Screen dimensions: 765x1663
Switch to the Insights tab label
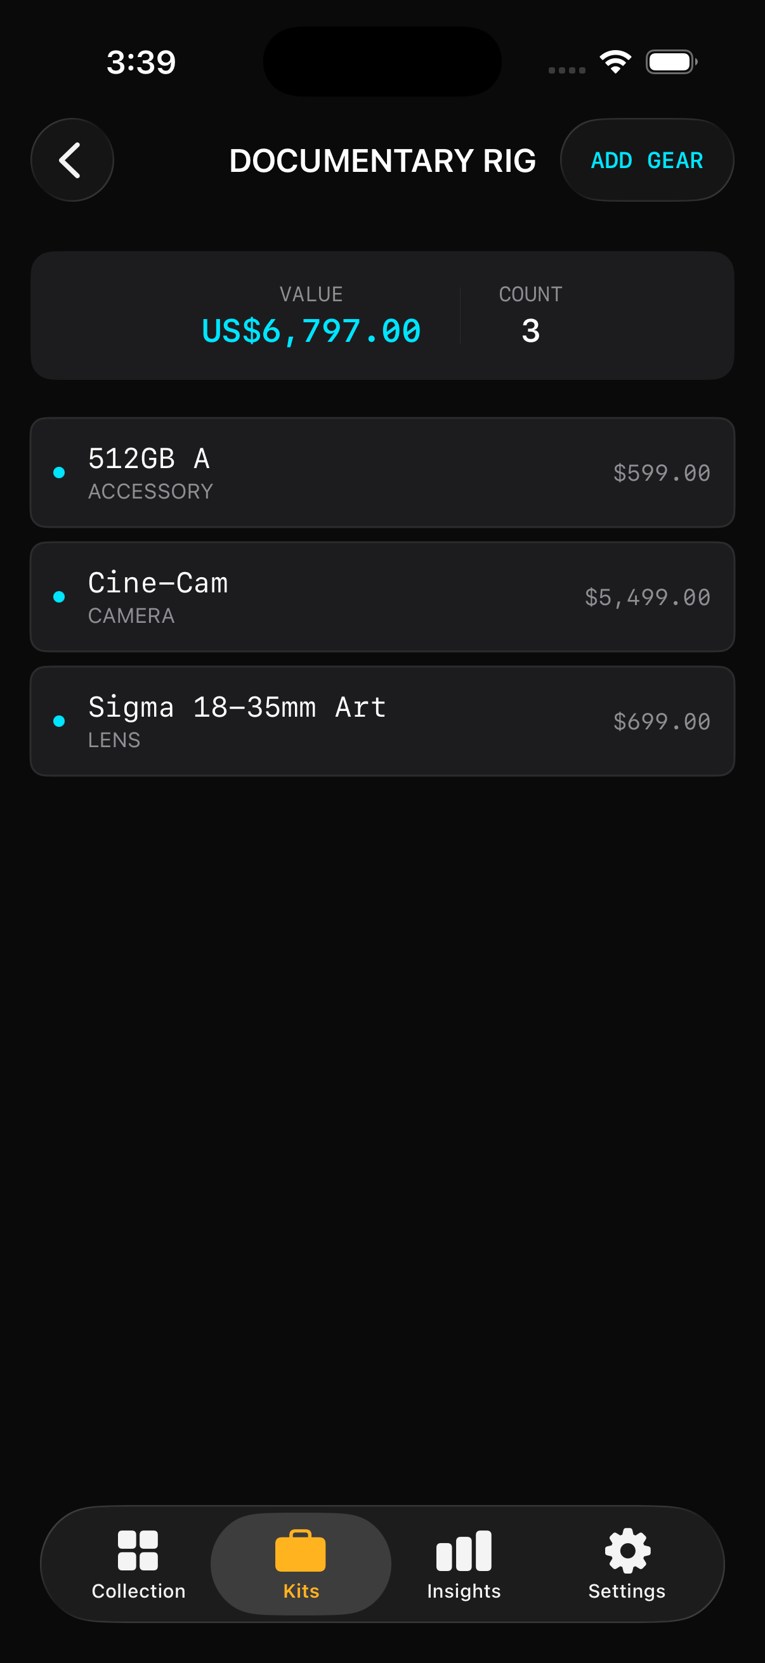point(464,1591)
